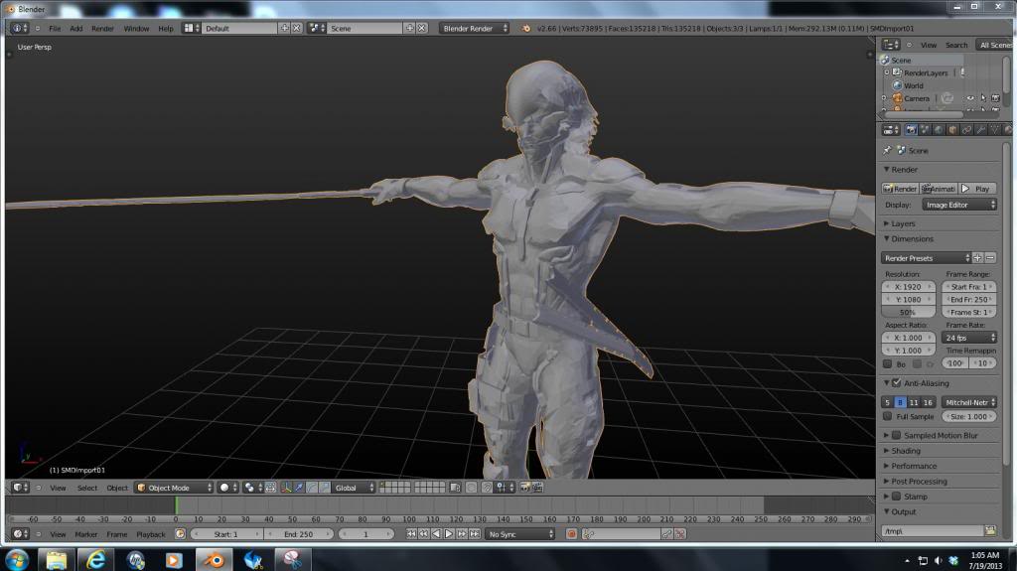1017x571 pixels.
Task: Open the Object Constraints tab icon
Action: pos(966,130)
